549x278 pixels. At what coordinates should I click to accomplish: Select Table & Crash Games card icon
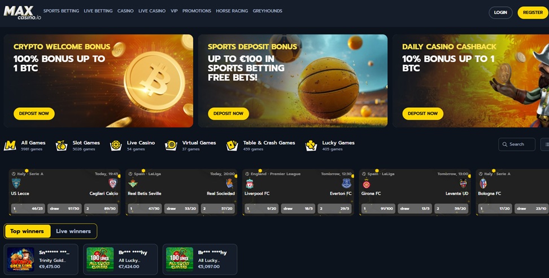(x=232, y=145)
